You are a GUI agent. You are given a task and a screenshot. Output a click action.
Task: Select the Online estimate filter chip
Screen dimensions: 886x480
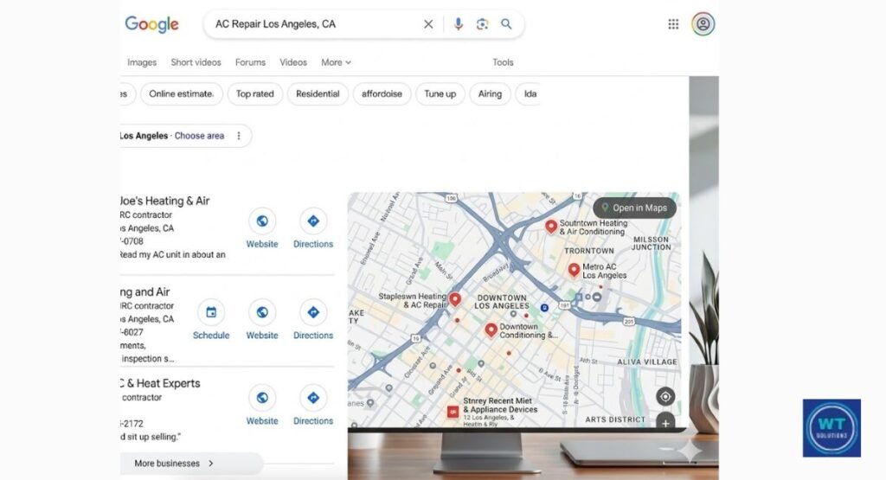[x=182, y=93]
